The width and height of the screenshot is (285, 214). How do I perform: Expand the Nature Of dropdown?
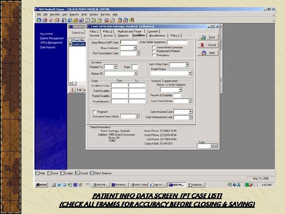(x=135, y=73)
